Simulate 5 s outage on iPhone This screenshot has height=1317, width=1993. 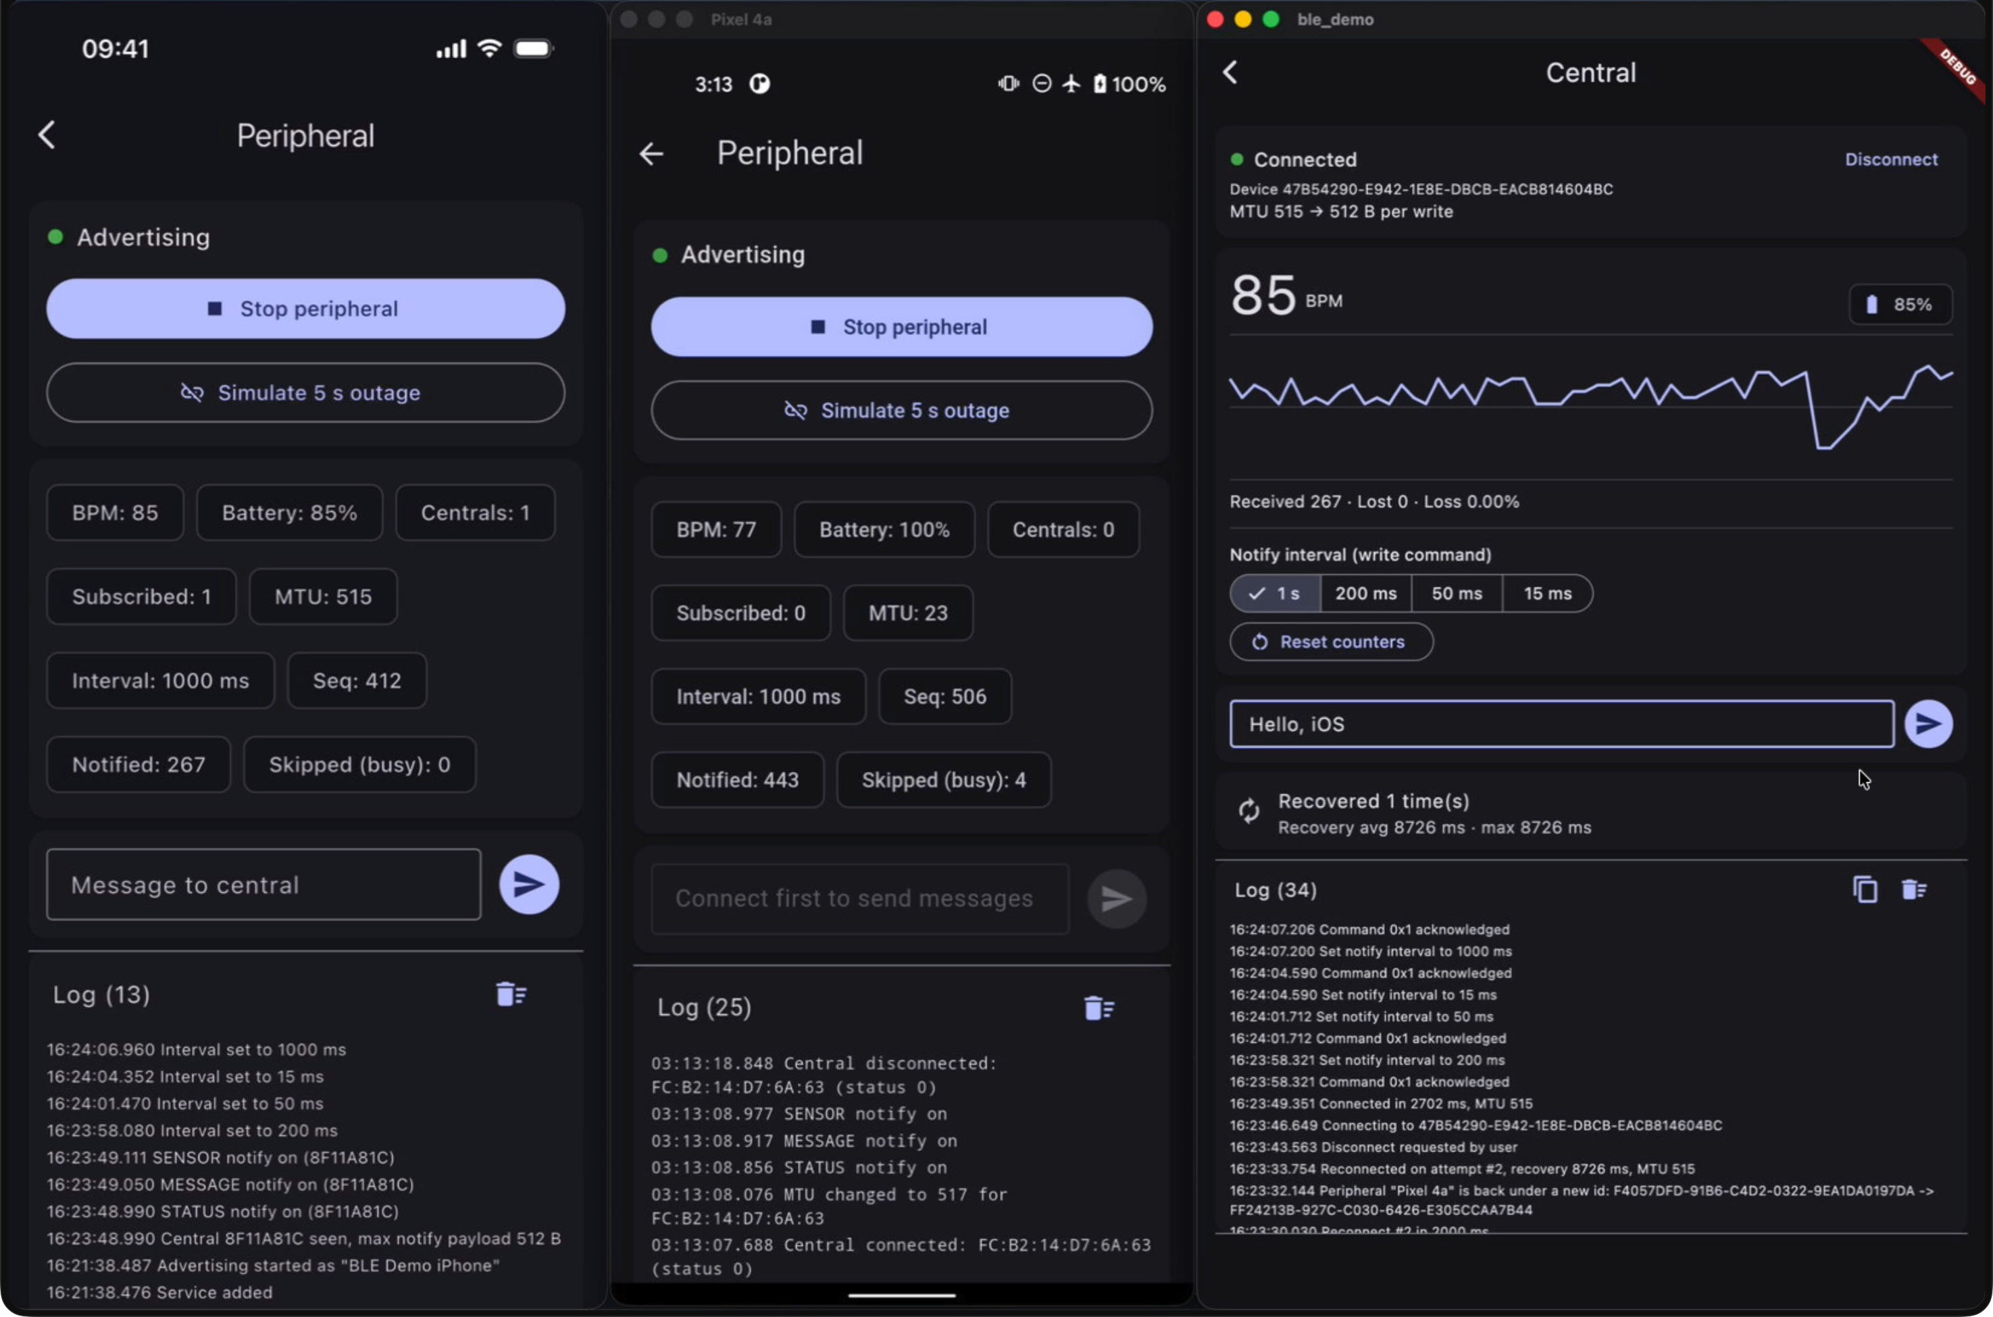tap(306, 393)
